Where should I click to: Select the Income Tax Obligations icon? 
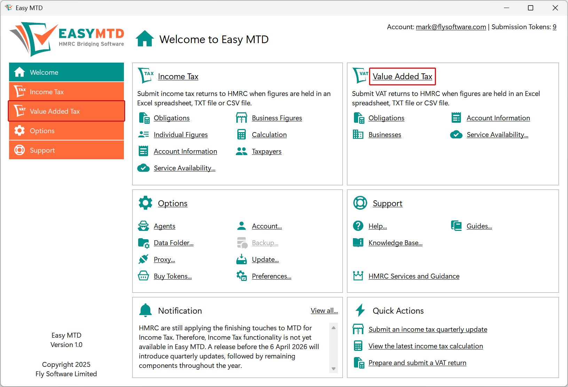pyautogui.click(x=144, y=118)
